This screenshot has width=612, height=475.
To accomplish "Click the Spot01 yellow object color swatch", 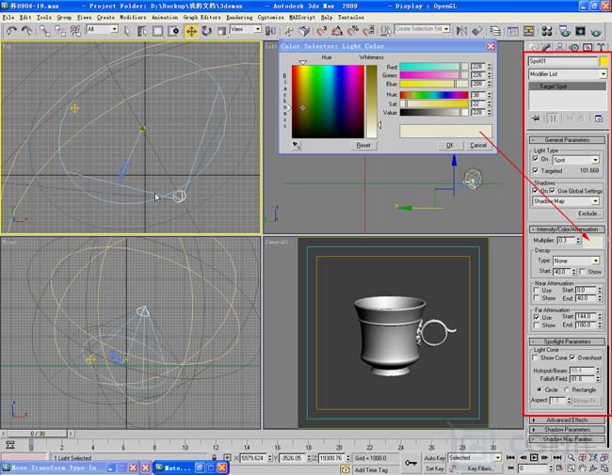I will (604, 61).
